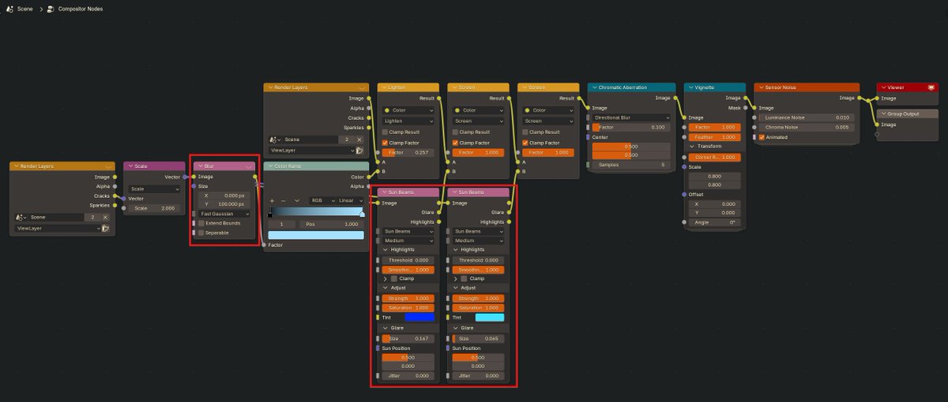Click the Size input socket on Blur node

pyautogui.click(x=194, y=187)
